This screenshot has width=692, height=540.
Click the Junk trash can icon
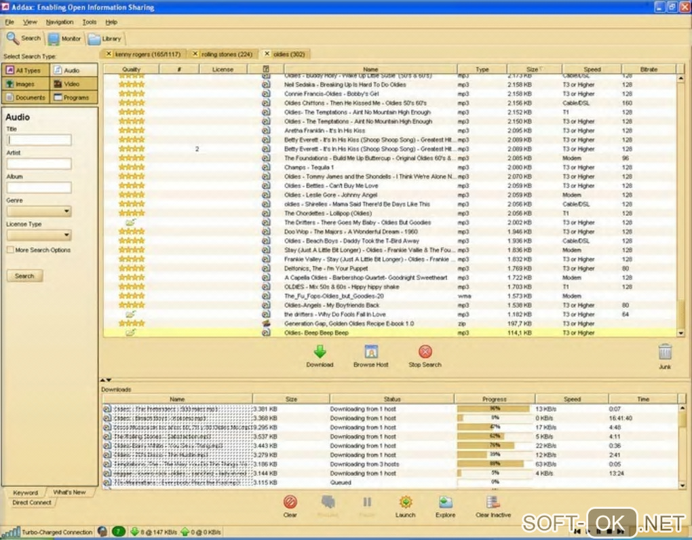pos(665,352)
